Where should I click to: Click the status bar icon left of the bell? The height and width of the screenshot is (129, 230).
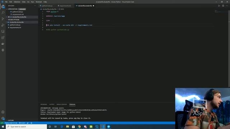(28, 123)
